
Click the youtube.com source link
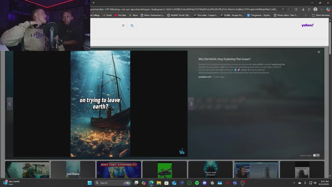205,77
